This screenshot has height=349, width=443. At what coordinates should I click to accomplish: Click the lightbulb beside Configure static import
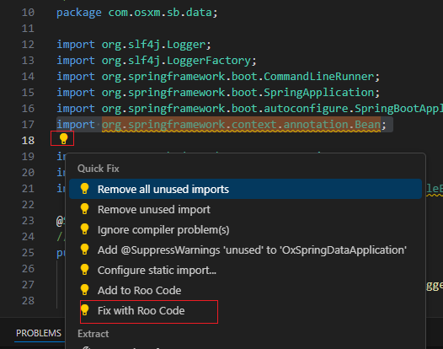pos(84,270)
